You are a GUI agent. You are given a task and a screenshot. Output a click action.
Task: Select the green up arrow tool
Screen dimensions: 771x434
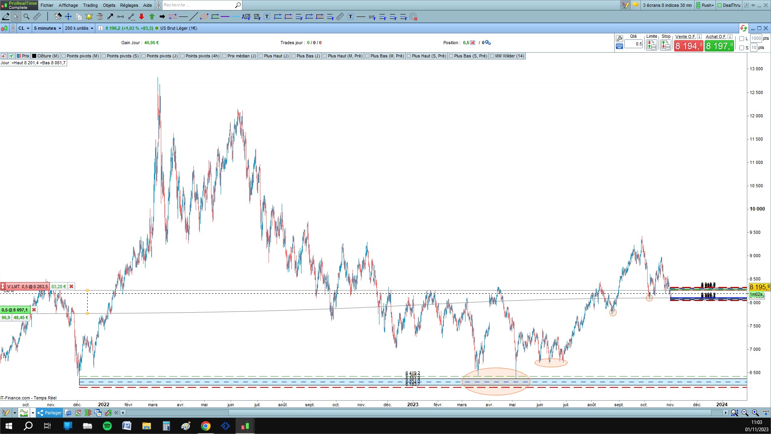pos(152,16)
